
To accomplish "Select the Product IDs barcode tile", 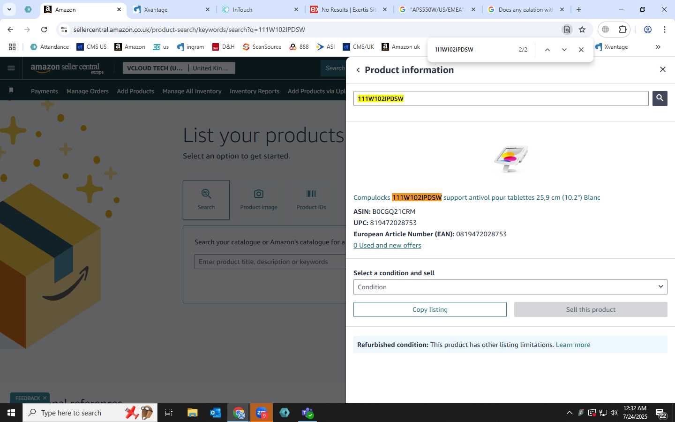I will (x=311, y=200).
